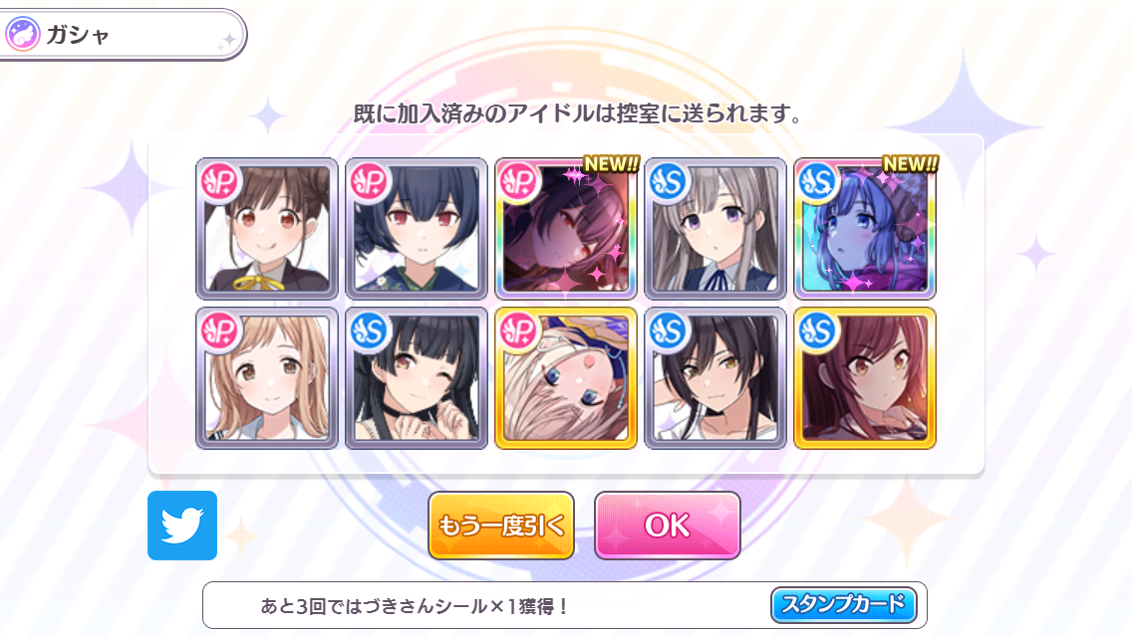Click the NEW!! label on the blue-haired card

pyautogui.click(x=910, y=164)
